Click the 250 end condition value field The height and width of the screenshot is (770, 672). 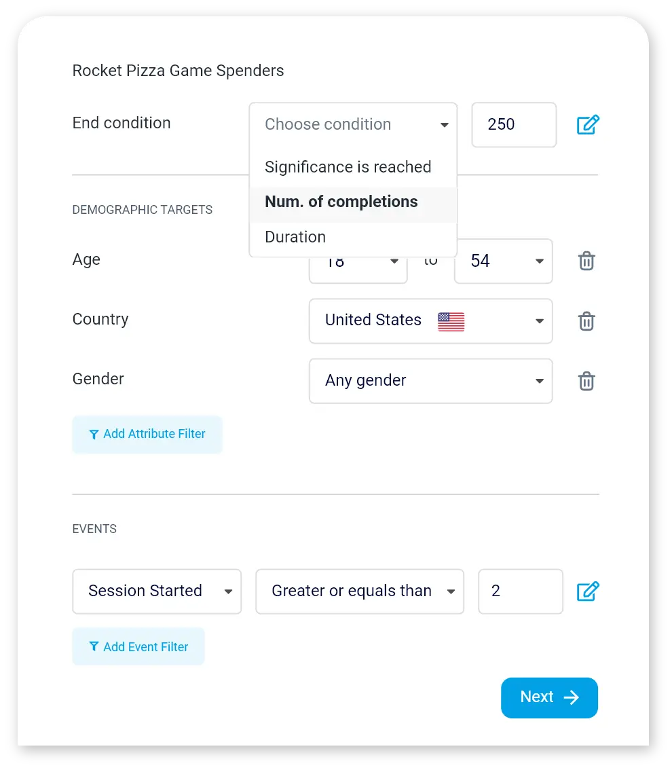point(514,125)
